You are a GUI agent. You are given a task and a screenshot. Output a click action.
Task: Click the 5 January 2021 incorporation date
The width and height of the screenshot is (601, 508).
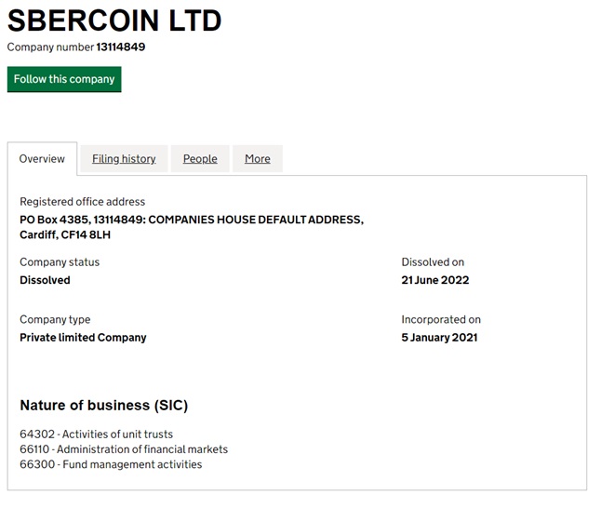[439, 338]
